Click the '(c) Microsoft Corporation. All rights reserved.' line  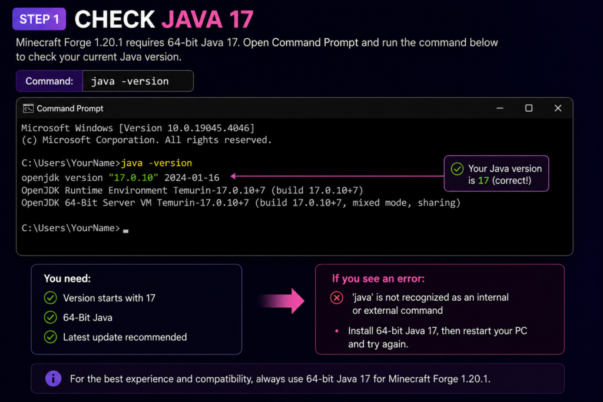[147, 140]
